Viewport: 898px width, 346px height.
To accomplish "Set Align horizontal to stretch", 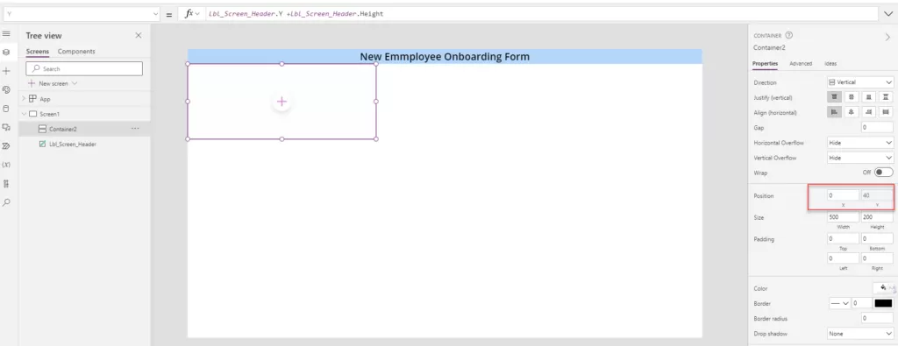I will pyautogui.click(x=887, y=112).
